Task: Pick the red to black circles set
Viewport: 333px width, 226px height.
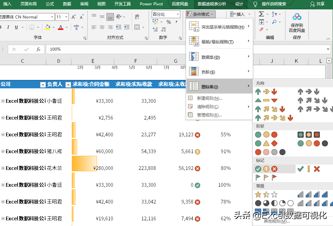Action: pyautogui.click(x=270, y=152)
